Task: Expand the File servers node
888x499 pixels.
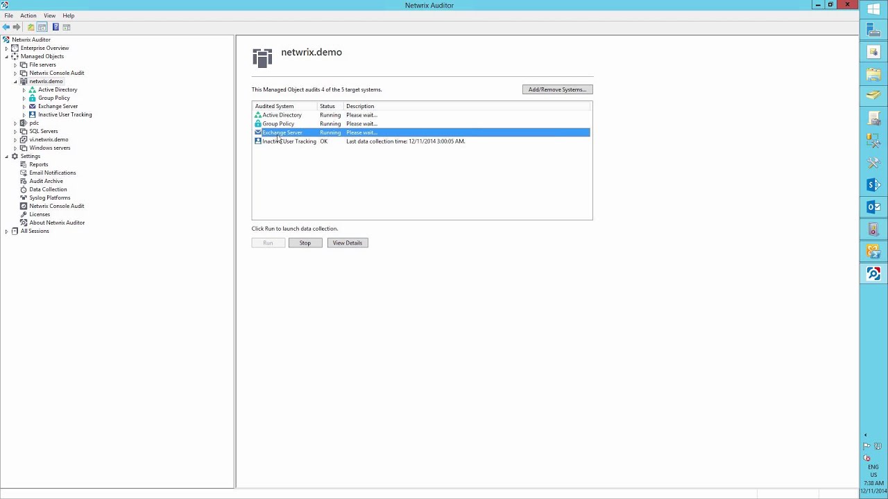Action: click(x=15, y=64)
